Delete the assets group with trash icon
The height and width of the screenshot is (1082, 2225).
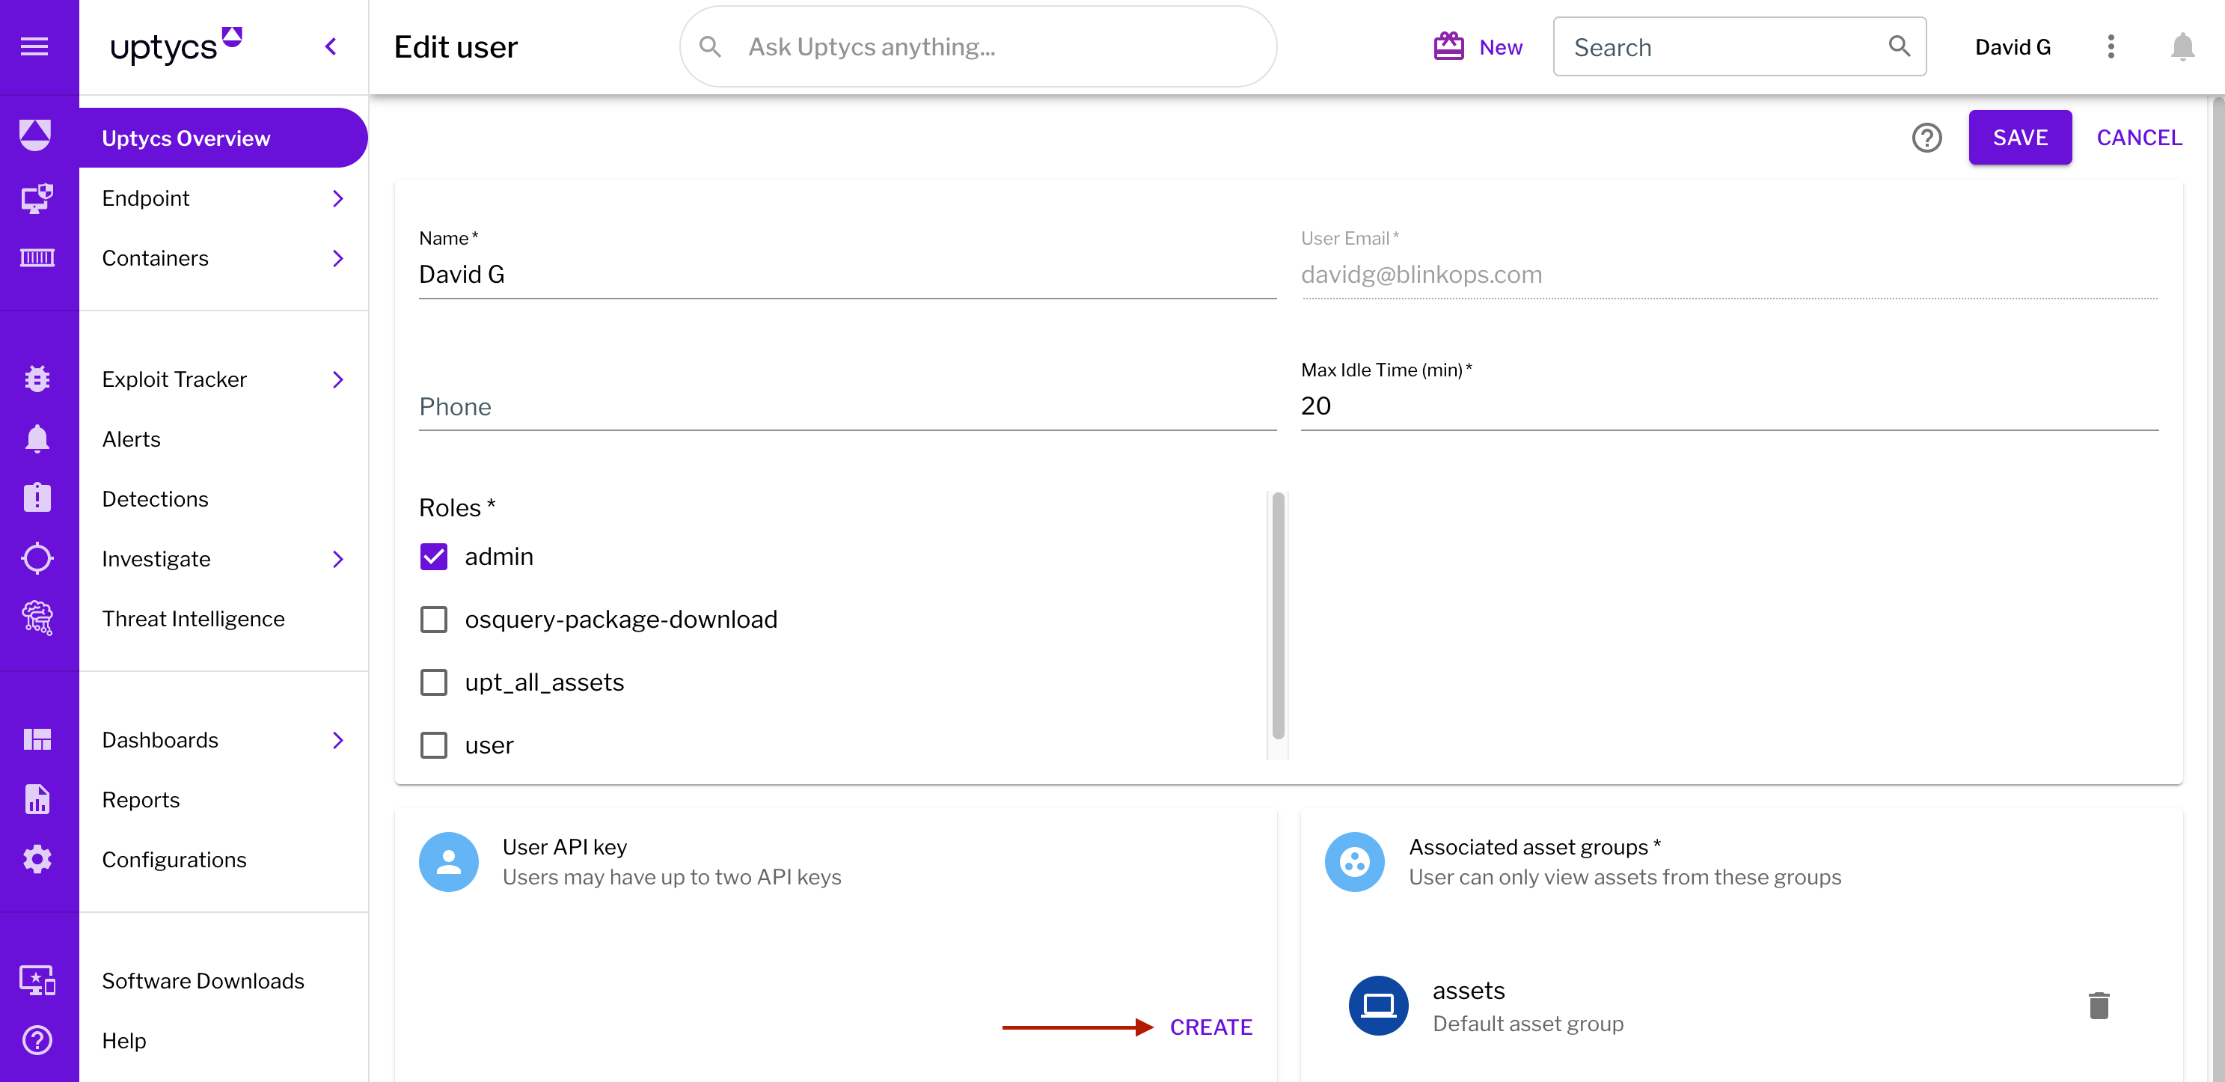(x=2098, y=1005)
